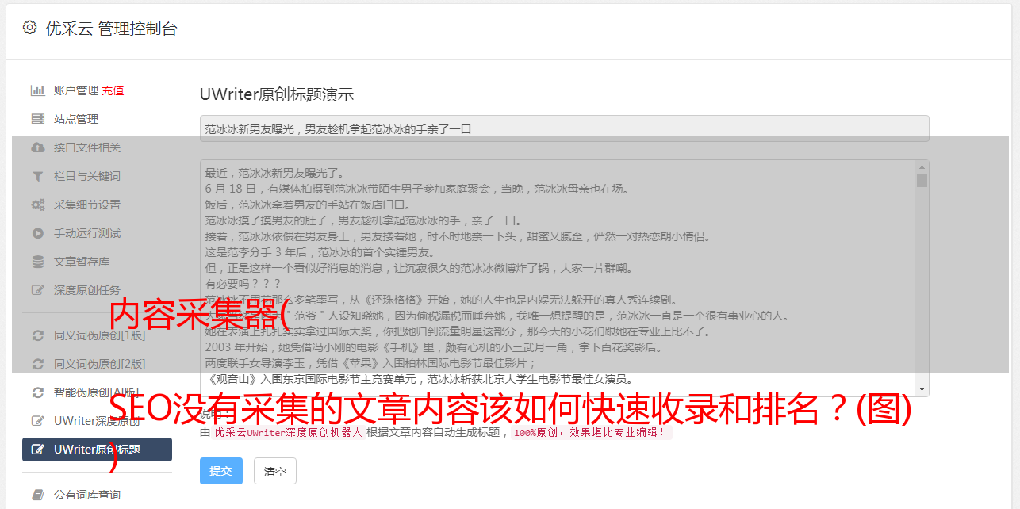Click the textarea scrollbar down arrow
Viewport: 1020px width, 509px height.
tap(922, 389)
